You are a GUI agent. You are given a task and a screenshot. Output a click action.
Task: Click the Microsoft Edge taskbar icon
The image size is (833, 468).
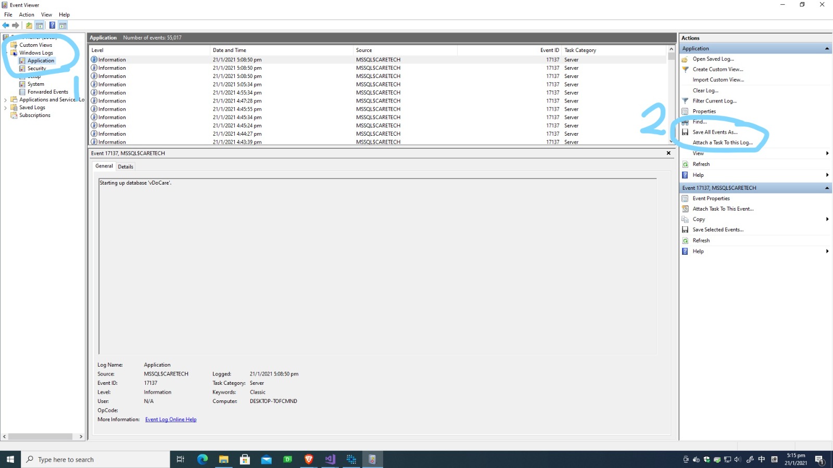coord(203,459)
